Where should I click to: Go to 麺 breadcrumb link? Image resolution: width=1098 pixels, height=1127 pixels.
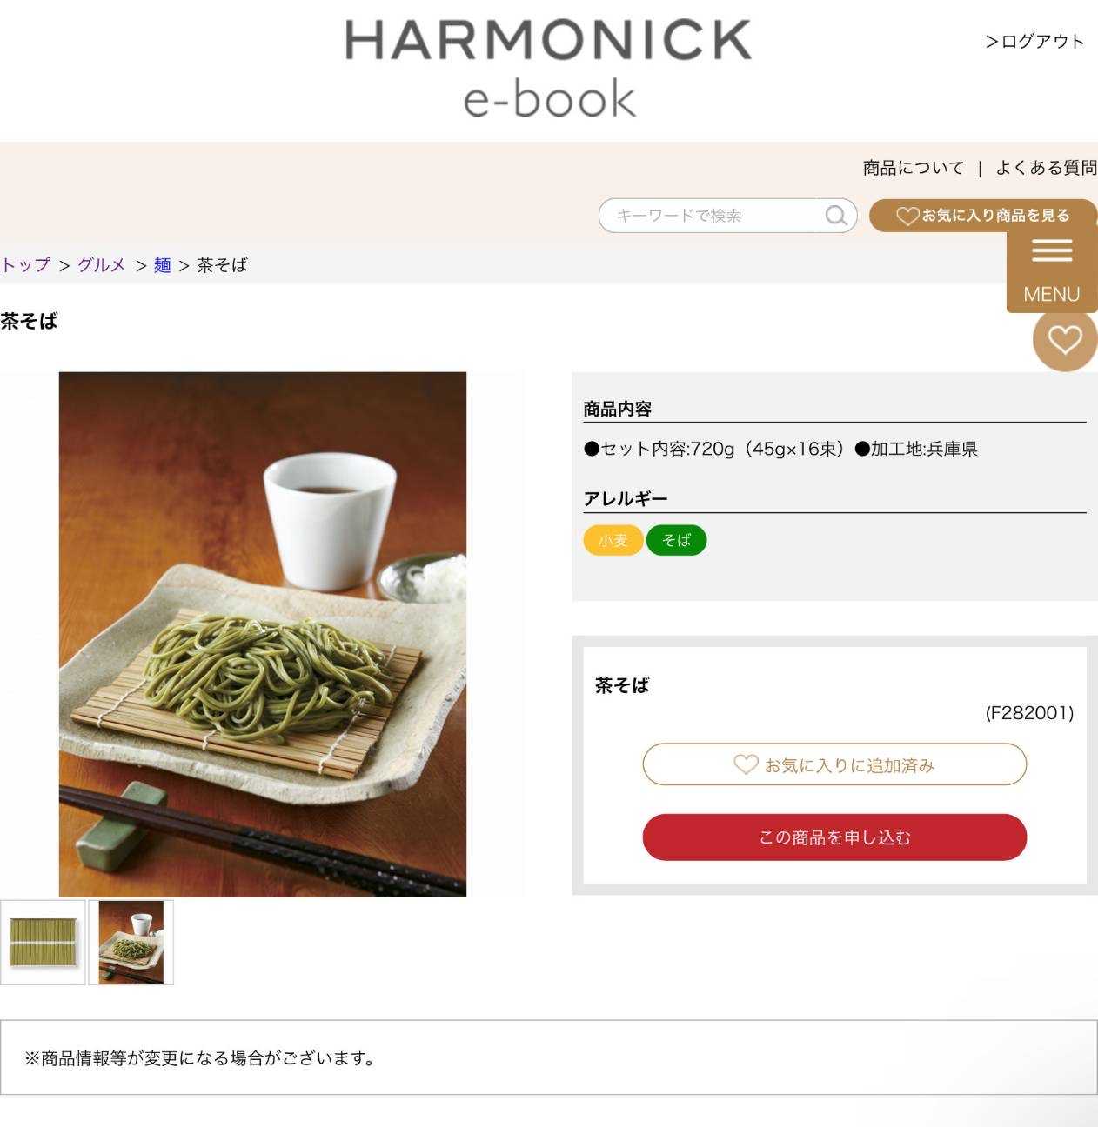pos(162,264)
